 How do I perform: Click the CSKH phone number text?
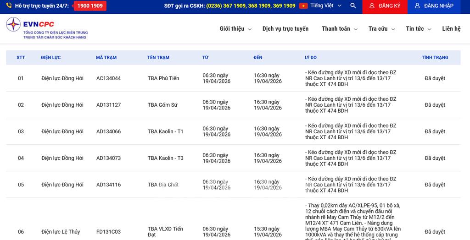pyautogui.click(x=251, y=6)
